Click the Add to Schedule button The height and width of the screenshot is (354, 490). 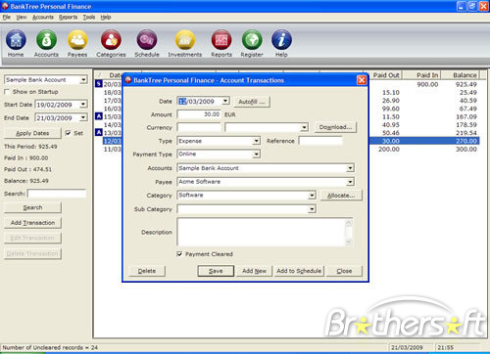[299, 271]
